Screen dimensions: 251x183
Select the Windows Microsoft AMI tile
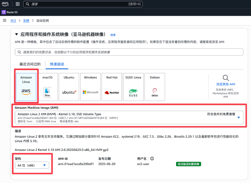click(90, 87)
